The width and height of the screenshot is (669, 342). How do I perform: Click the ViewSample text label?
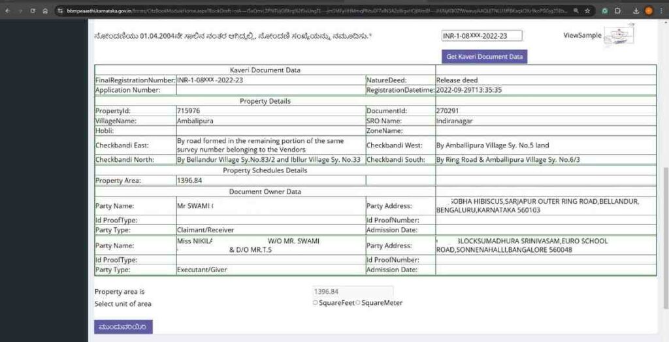[581, 35]
